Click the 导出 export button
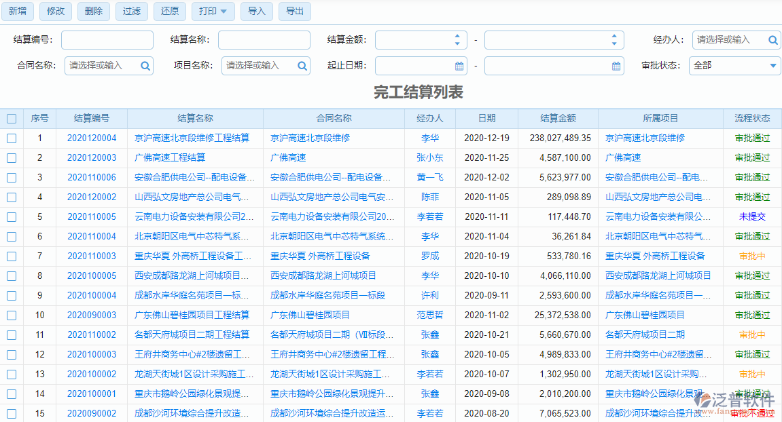The height and width of the screenshot is (422, 782). (294, 12)
